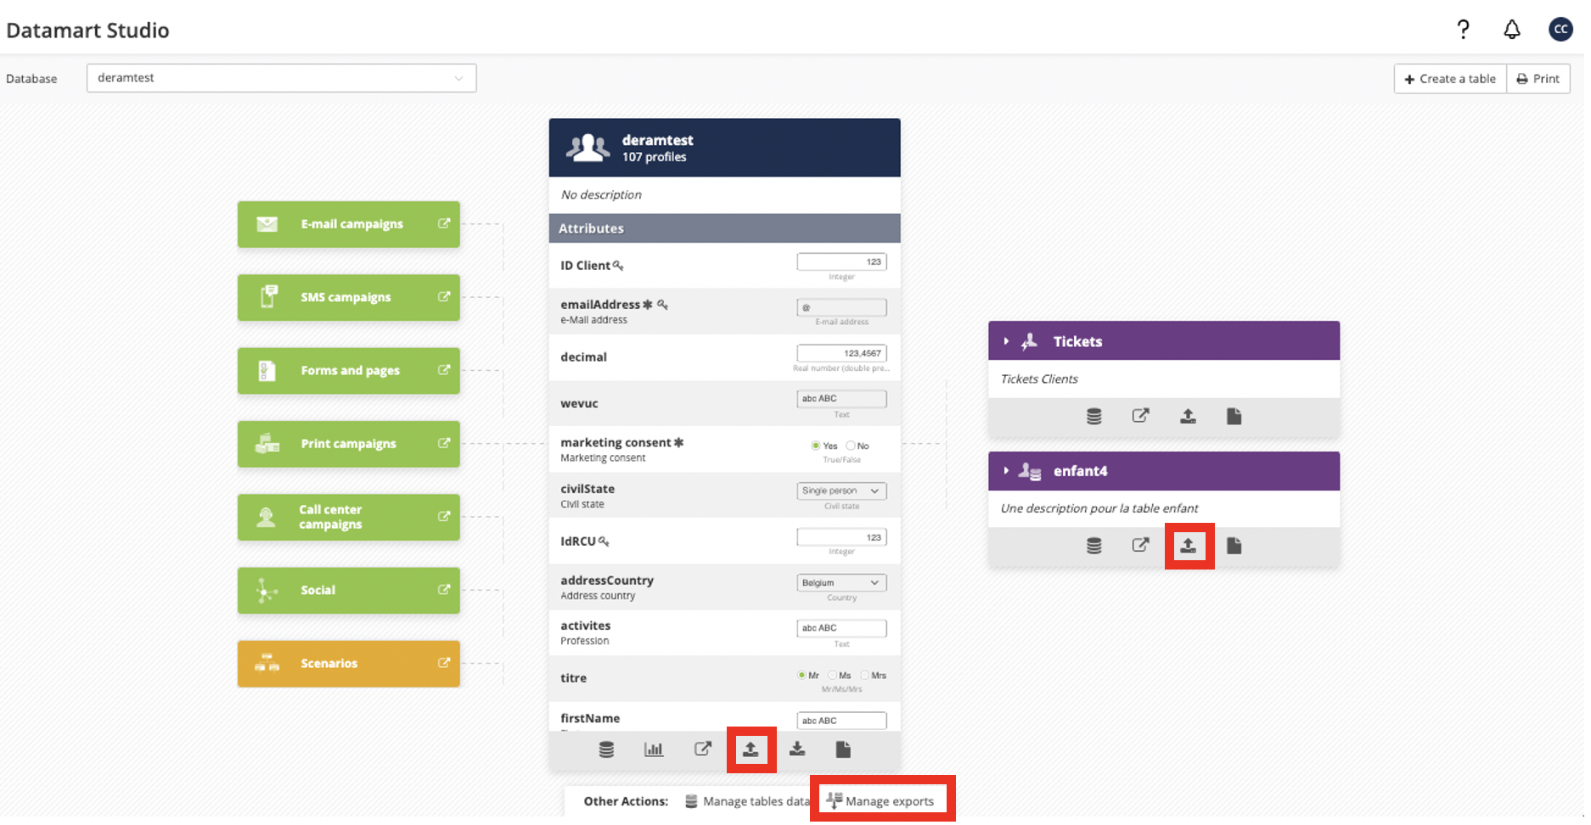Expand the Tickets table panel arrow

(1006, 341)
